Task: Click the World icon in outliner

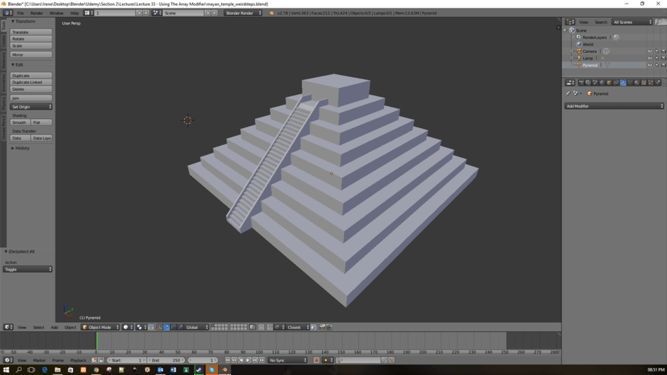Action: pos(579,45)
